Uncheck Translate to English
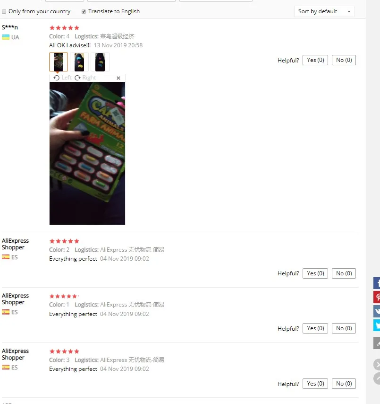 pyautogui.click(x=84, y=12)
